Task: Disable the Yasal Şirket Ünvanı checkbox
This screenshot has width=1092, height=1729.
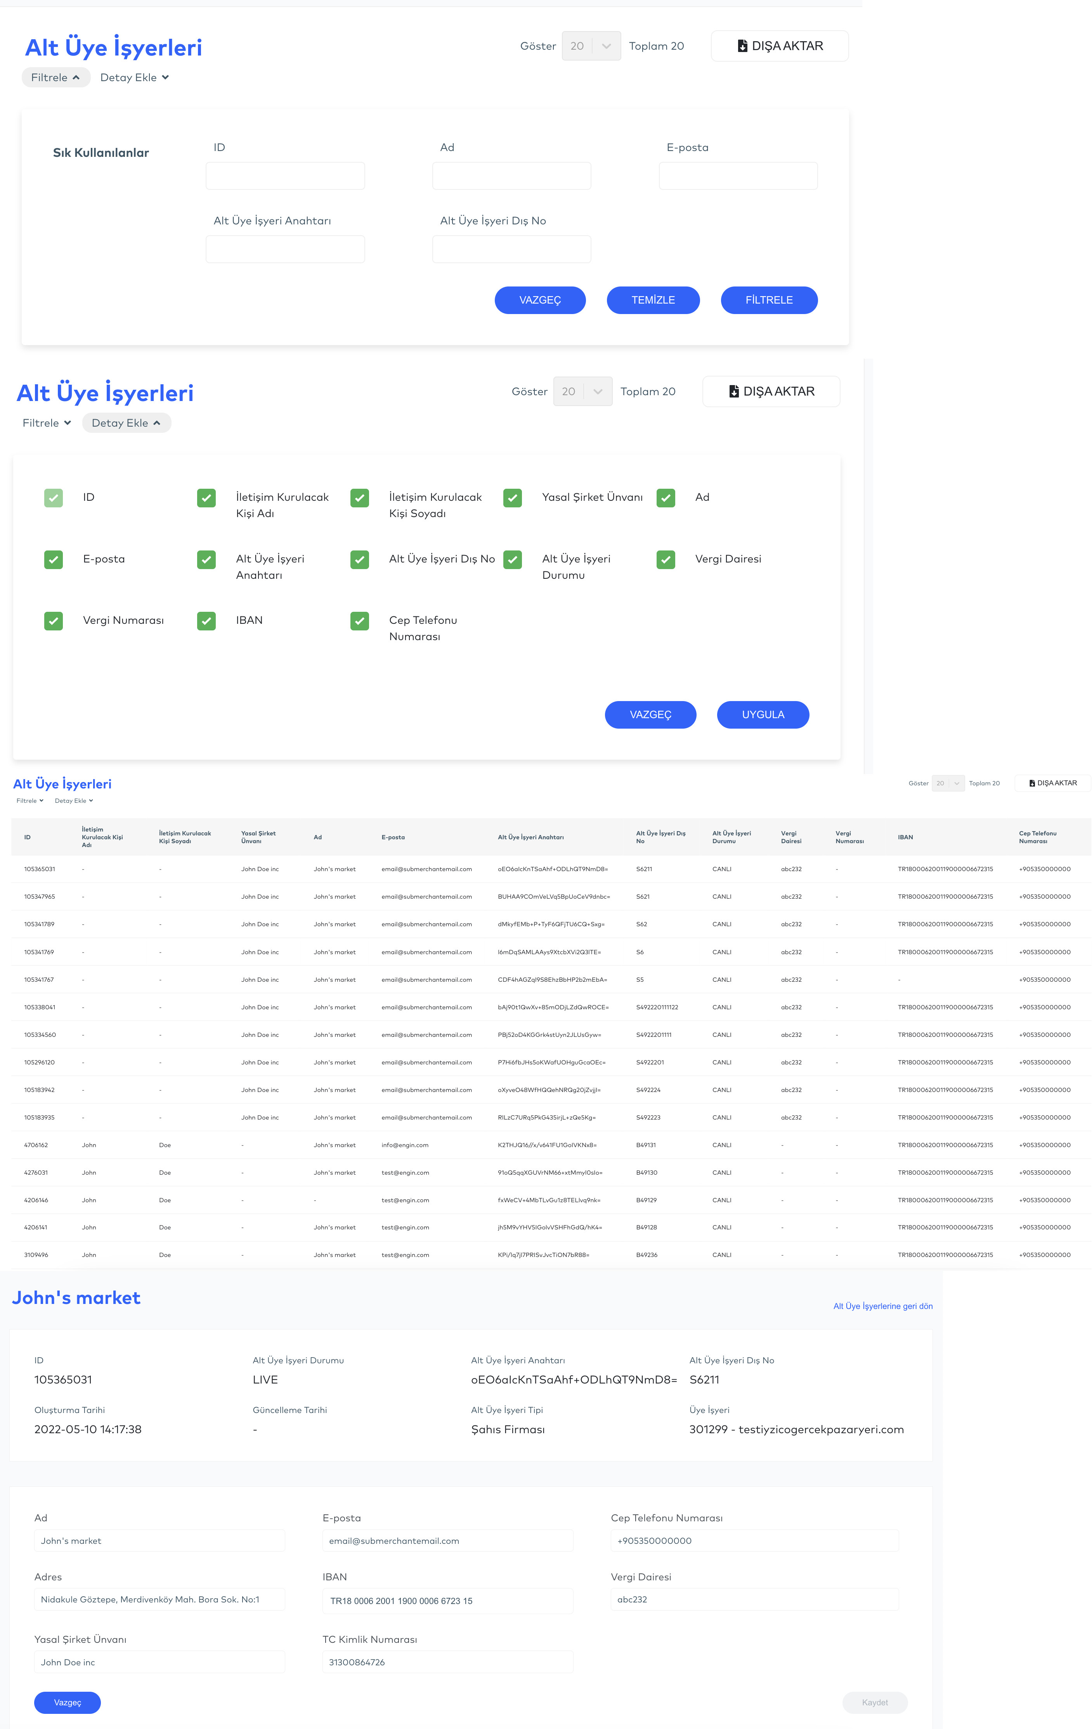Action: 513,498
